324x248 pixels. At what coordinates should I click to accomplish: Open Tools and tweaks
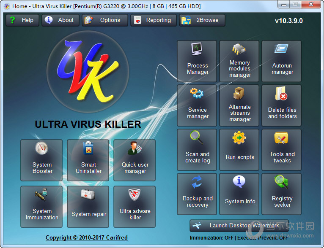pyautogui.click(x=281, y=150)
